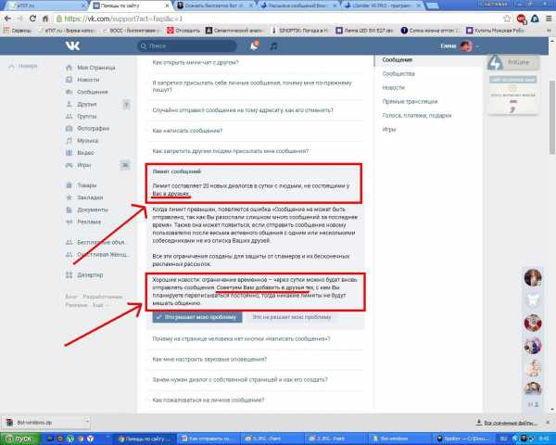Collapse the Лимит сообщений answer
The image size is (556, 445).
click(177, 172)
